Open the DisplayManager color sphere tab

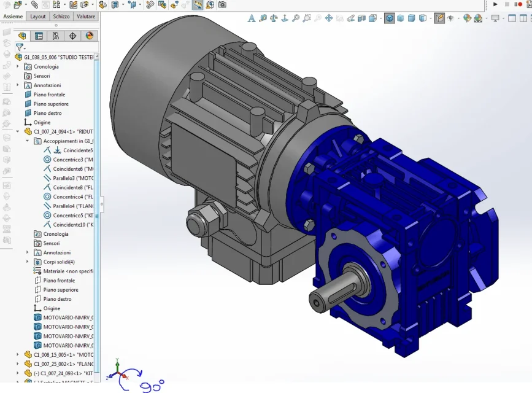(x=89, y=36)
